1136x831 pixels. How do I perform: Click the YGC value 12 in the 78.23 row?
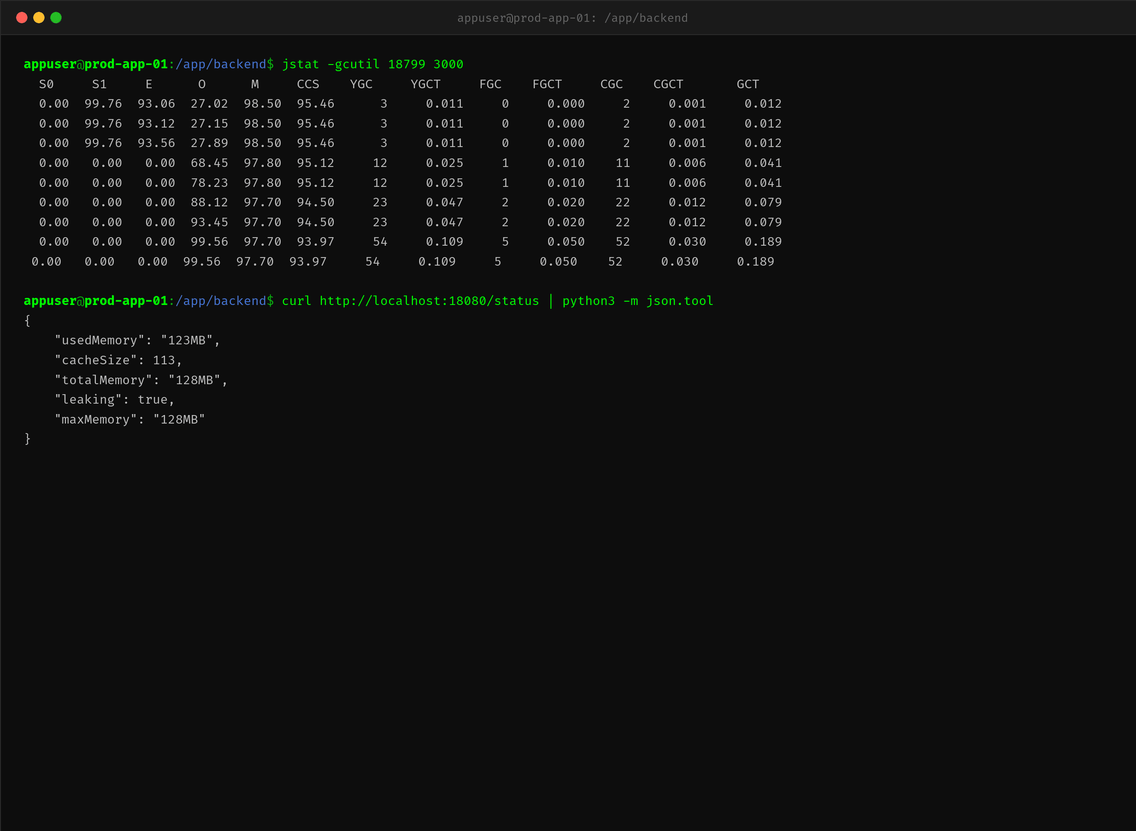(380, 183)
